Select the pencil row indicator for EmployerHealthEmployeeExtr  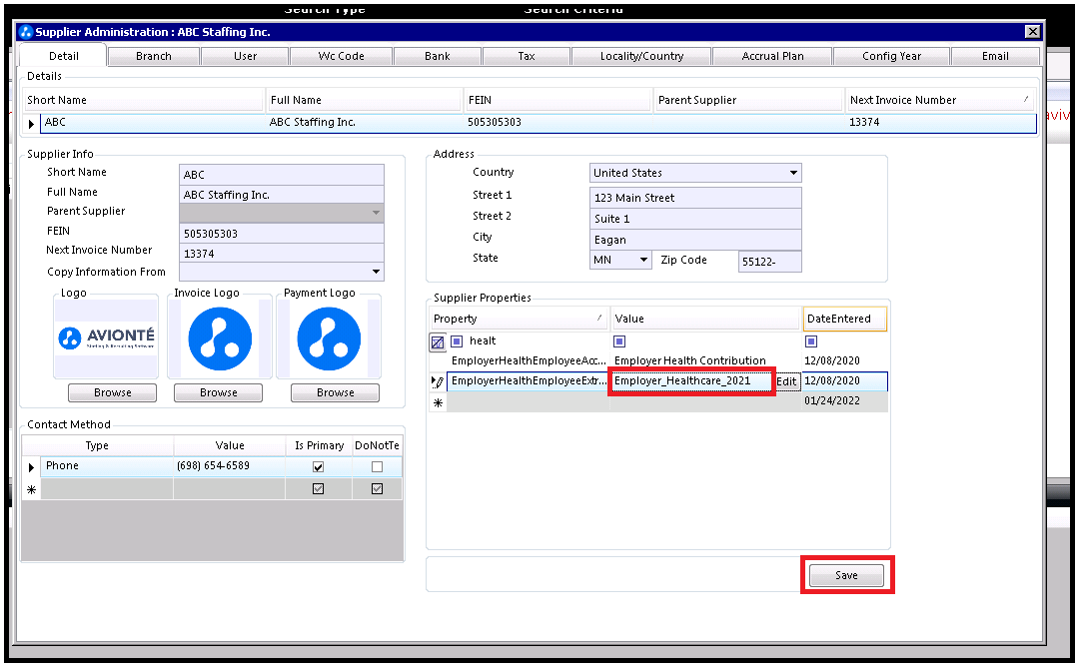click(438, 381)
